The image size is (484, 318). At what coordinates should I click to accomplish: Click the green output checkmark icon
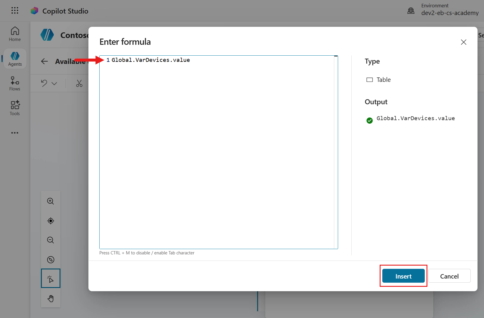(369, 120)
